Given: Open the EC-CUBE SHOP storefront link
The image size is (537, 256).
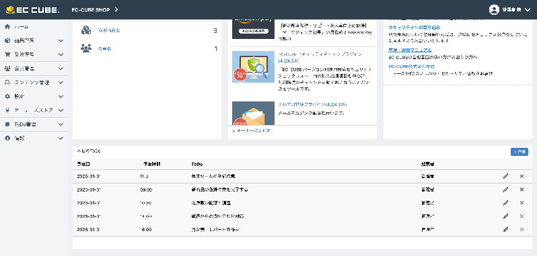Looking at the screenshot, I should tap(91, 10).
